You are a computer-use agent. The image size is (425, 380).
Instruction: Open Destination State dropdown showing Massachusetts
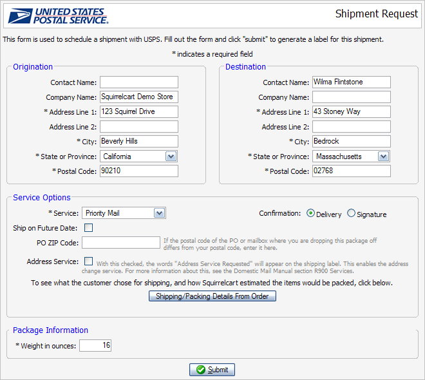pos(352,157)
